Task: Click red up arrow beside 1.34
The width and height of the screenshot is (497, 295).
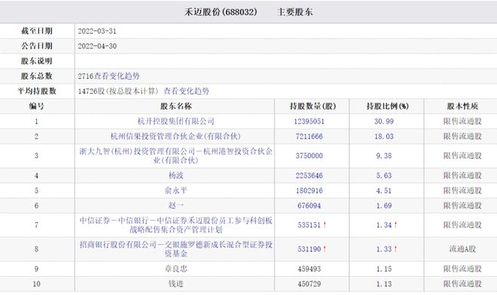Action: (x=395, y=225)
